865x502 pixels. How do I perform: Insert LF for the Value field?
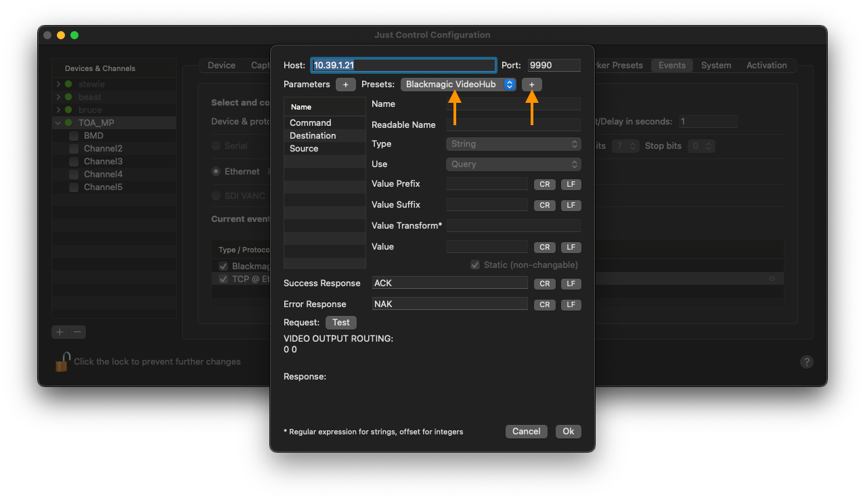571,248
